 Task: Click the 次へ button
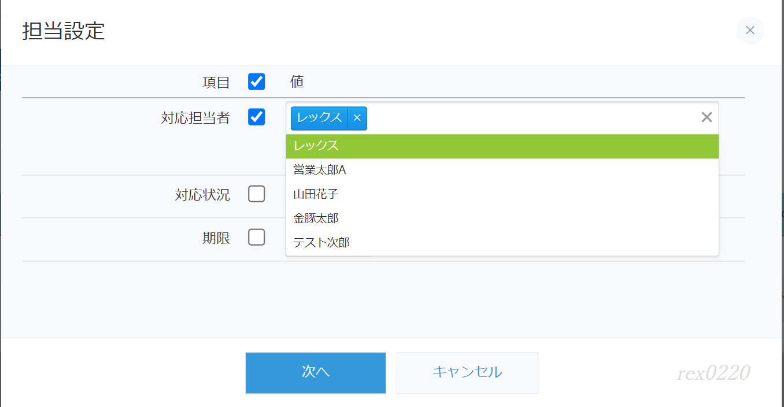click(x=316, y=372)
